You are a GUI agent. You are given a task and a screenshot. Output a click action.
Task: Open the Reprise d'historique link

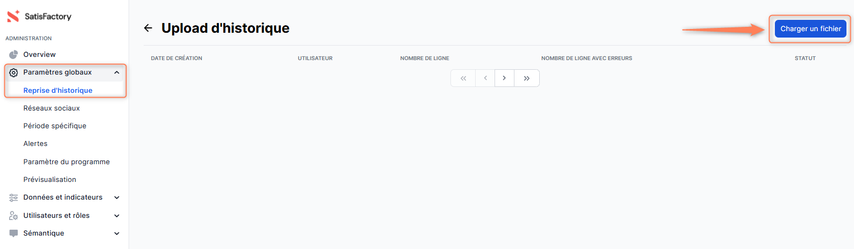coord(58,91)
